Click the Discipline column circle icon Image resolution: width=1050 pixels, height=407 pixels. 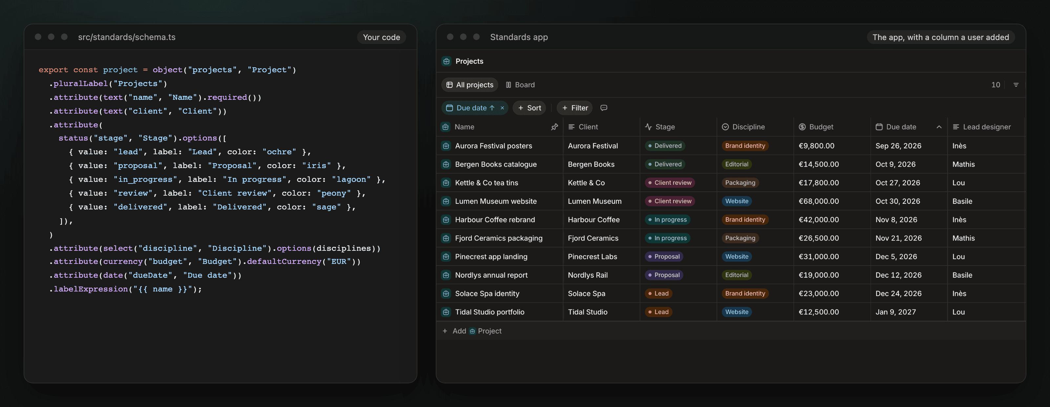725,127
